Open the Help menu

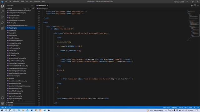tap(43, 2)
